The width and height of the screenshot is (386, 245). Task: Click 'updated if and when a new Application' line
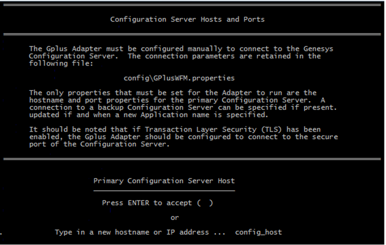(x=149, y=115)
